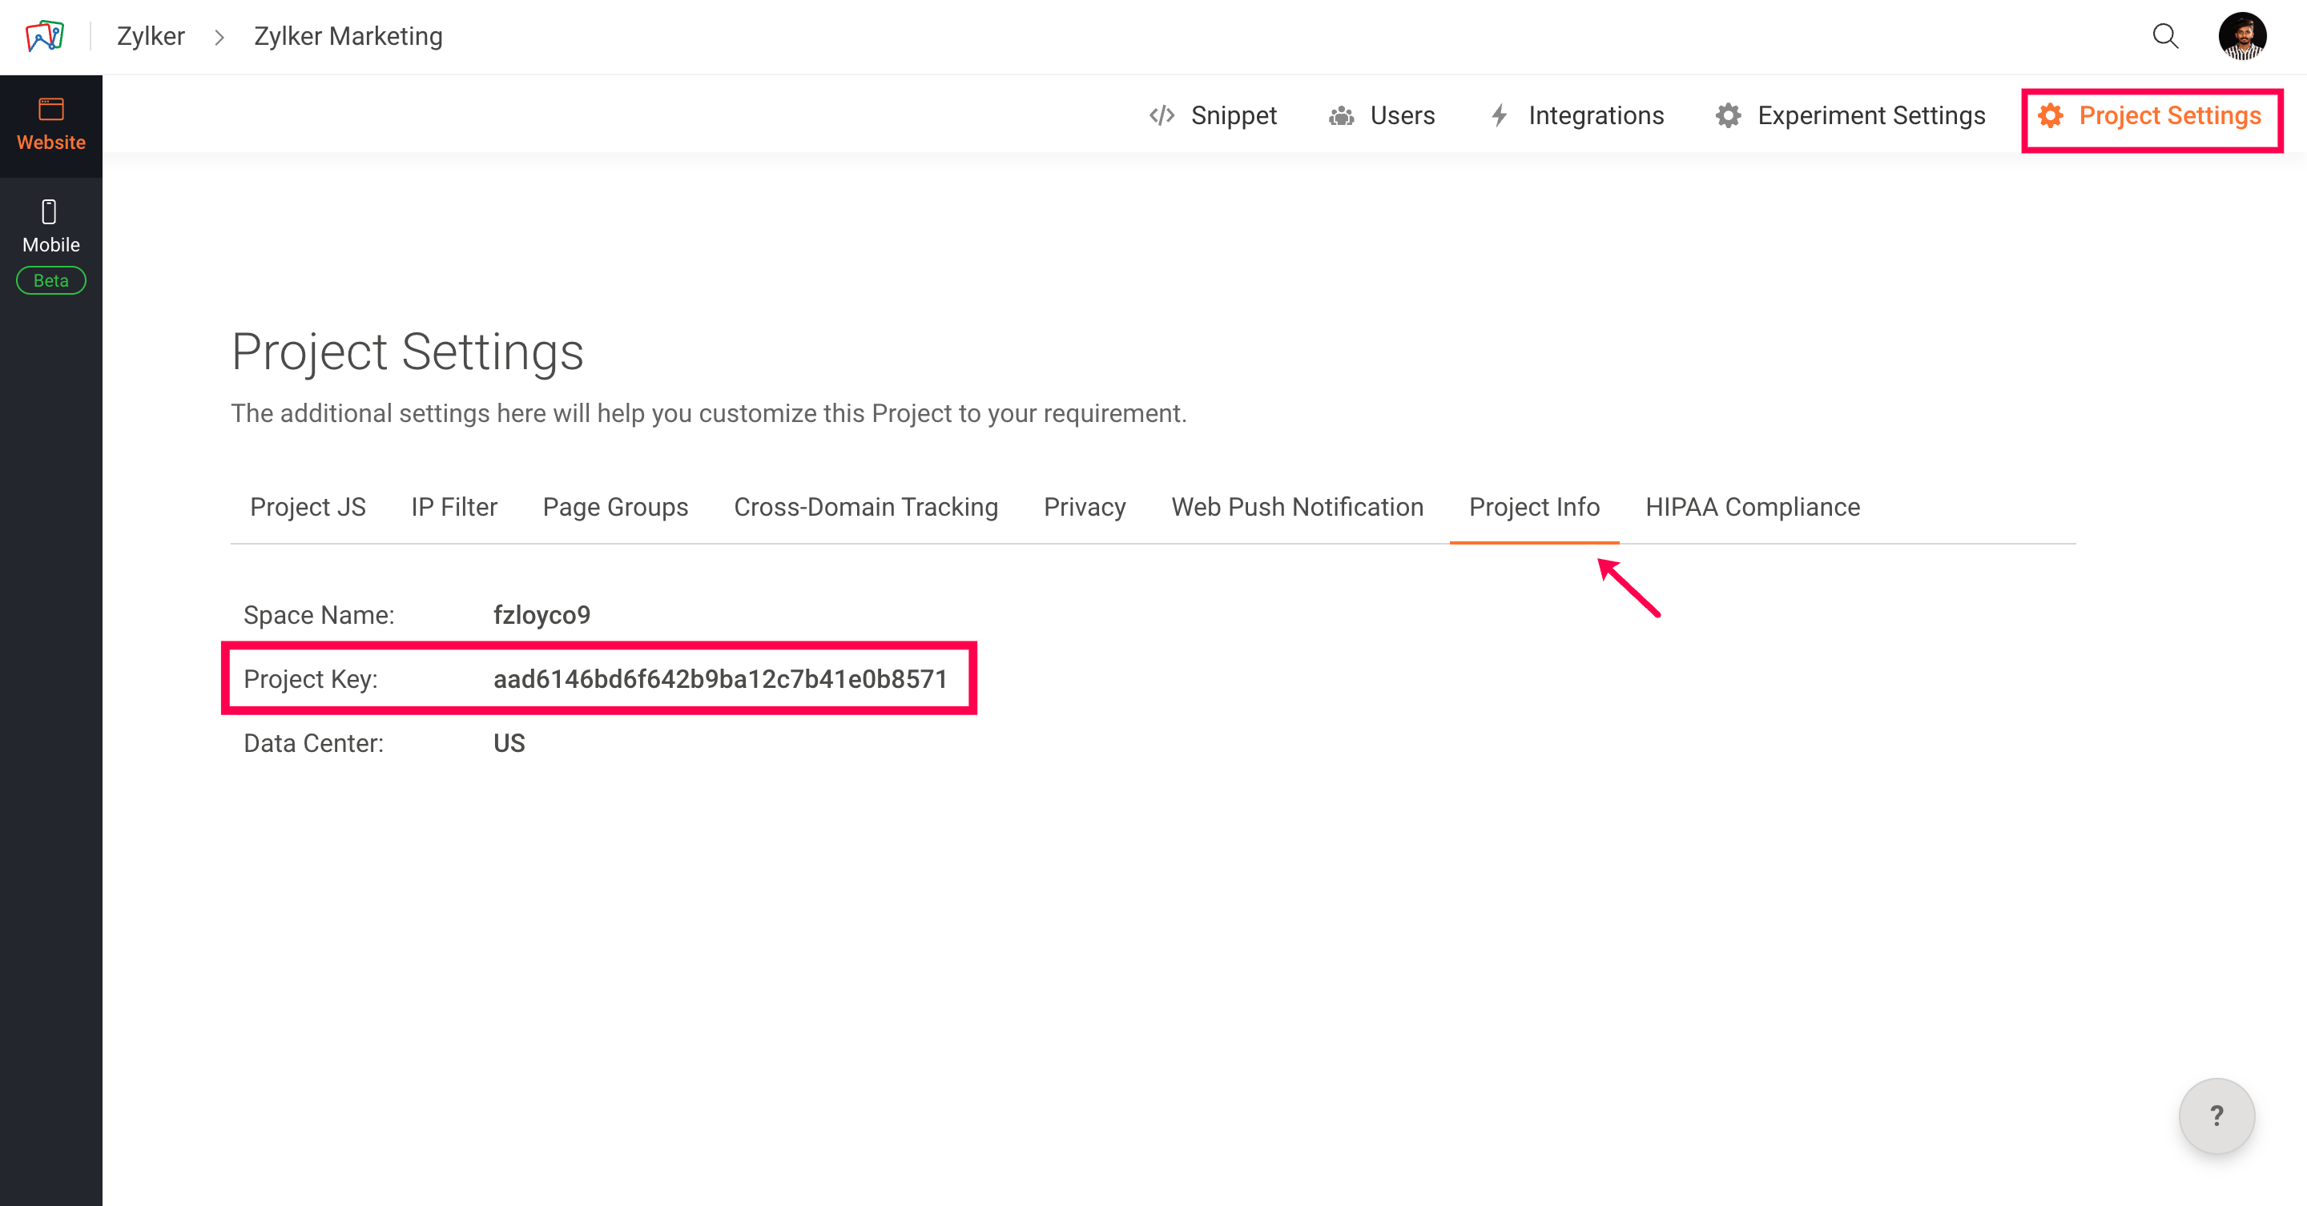Image resolution: width=2307 pixels, height=1206 pixels.
Task: Click the Data Center label
Action: coord(313,743)
